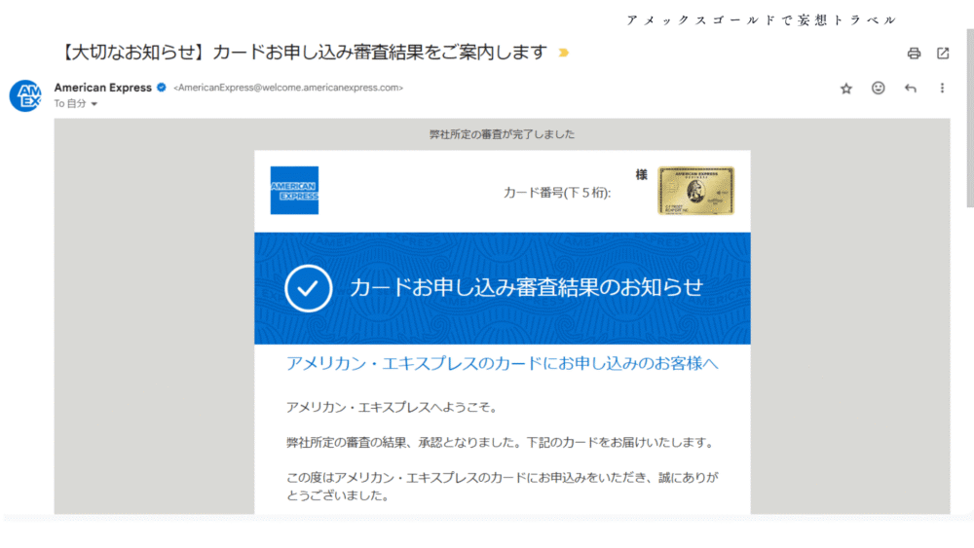This screenshot has width=974, height=548.
Task: Reply to the American Express email
Action: click(x=910, y=89)
